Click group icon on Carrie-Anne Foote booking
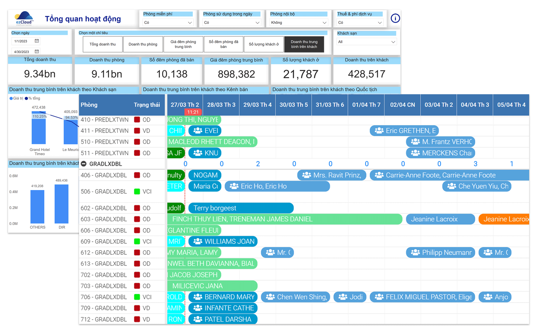538x332 pixels. pos(379,175)
